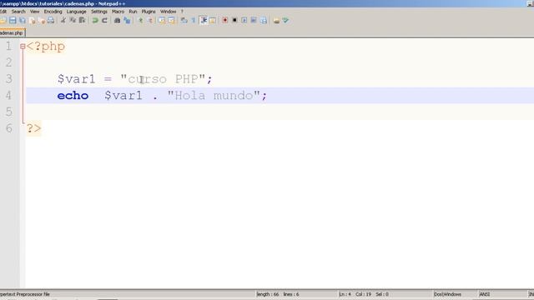Image resolution: width=534 pixels, height=300 pixels.
Task: Click the opening <?php tag
Action: [x=46, y=47]
